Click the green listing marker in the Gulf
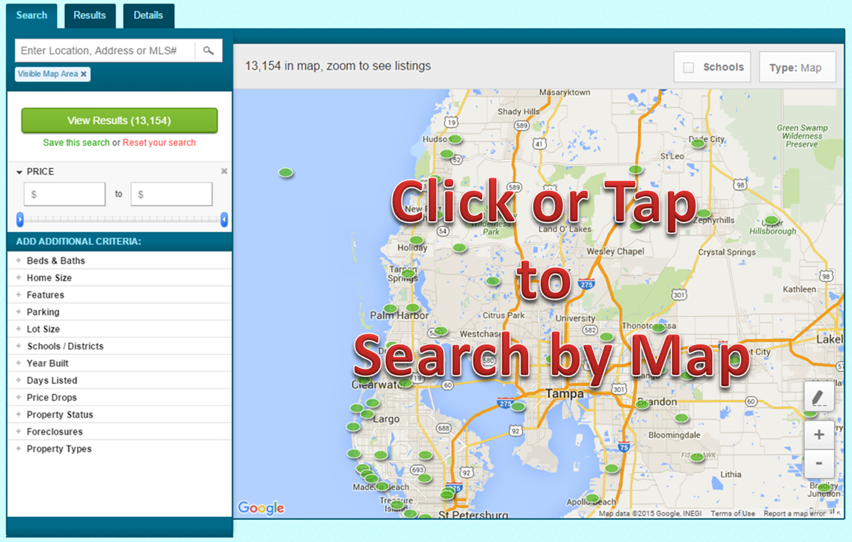This screenshot has height=542, width=852. [286, 172]
